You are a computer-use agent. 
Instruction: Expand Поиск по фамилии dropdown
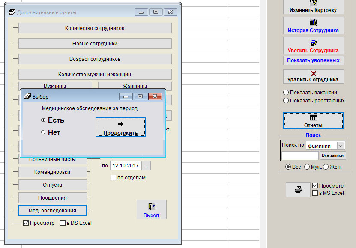coord(341,146)
